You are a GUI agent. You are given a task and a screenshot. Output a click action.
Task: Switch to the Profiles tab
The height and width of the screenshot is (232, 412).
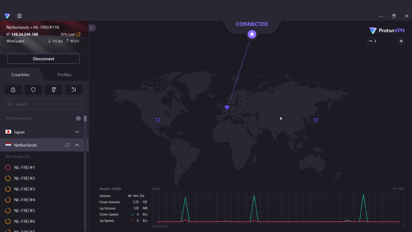coord(64,75)
